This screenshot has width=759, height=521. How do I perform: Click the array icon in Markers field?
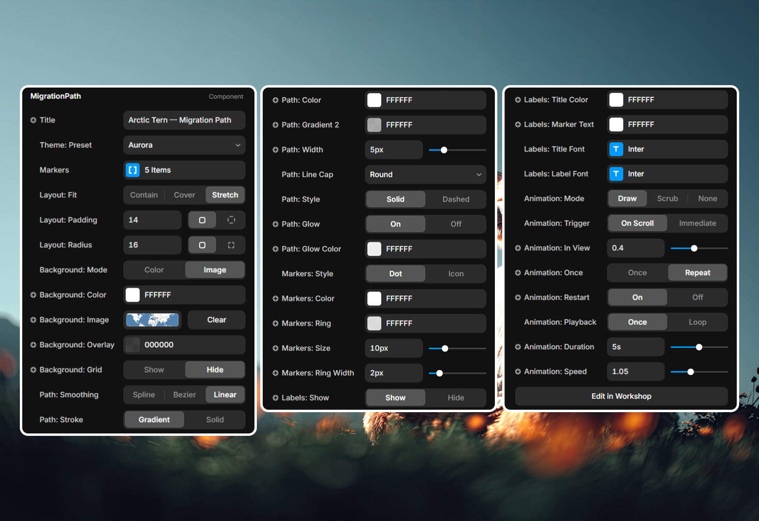[x=133, y=170]
